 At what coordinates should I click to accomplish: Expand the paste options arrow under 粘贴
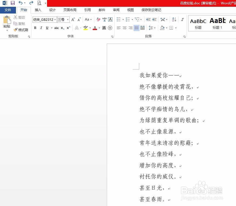[x=7, y=30]
